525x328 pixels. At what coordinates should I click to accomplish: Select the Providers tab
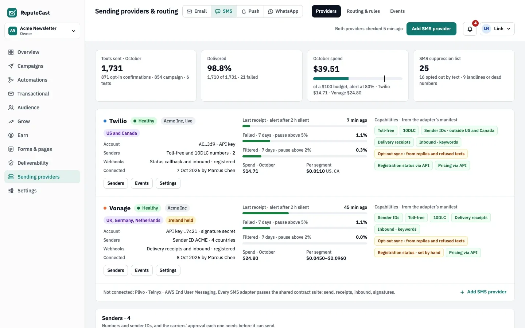pos(326,11)
